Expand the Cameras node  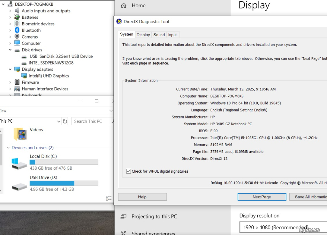10,37
